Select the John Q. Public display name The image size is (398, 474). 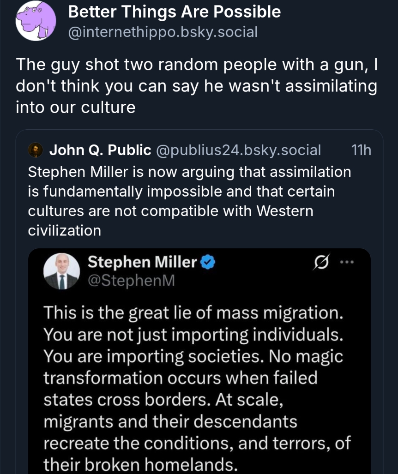coord(100,150)
